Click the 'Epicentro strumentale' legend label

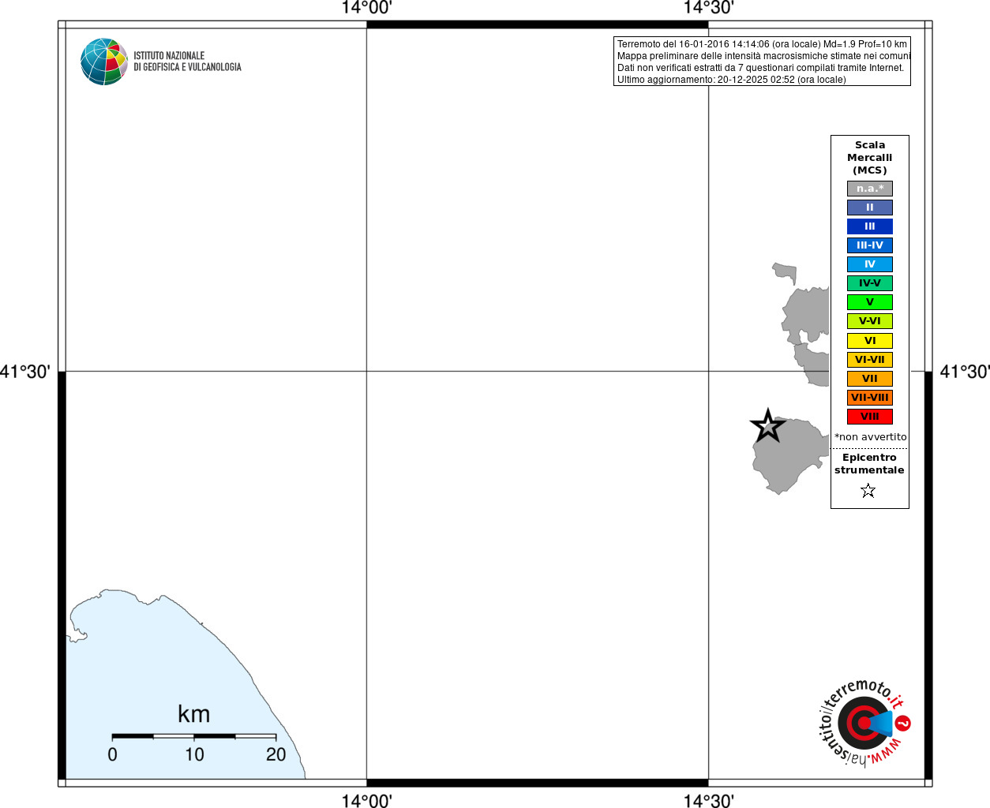click(869, 464)
